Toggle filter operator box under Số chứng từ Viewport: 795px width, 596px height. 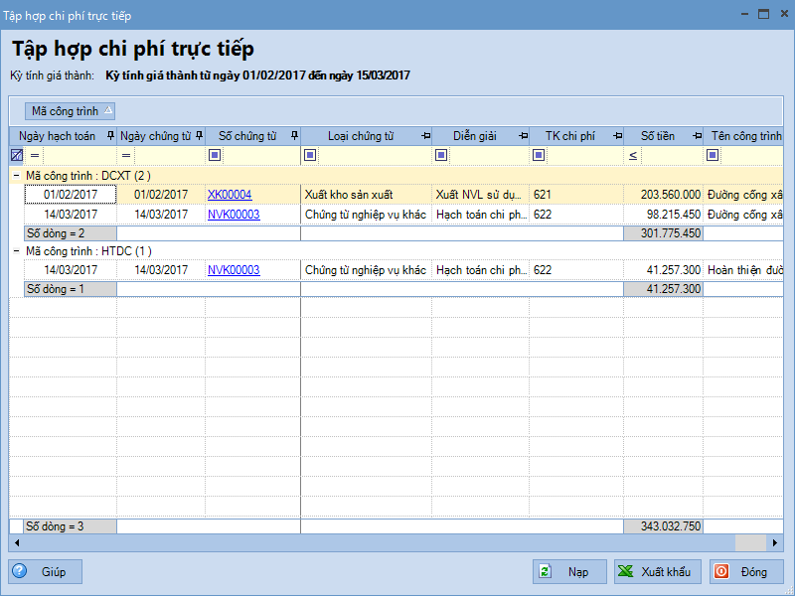214,155
